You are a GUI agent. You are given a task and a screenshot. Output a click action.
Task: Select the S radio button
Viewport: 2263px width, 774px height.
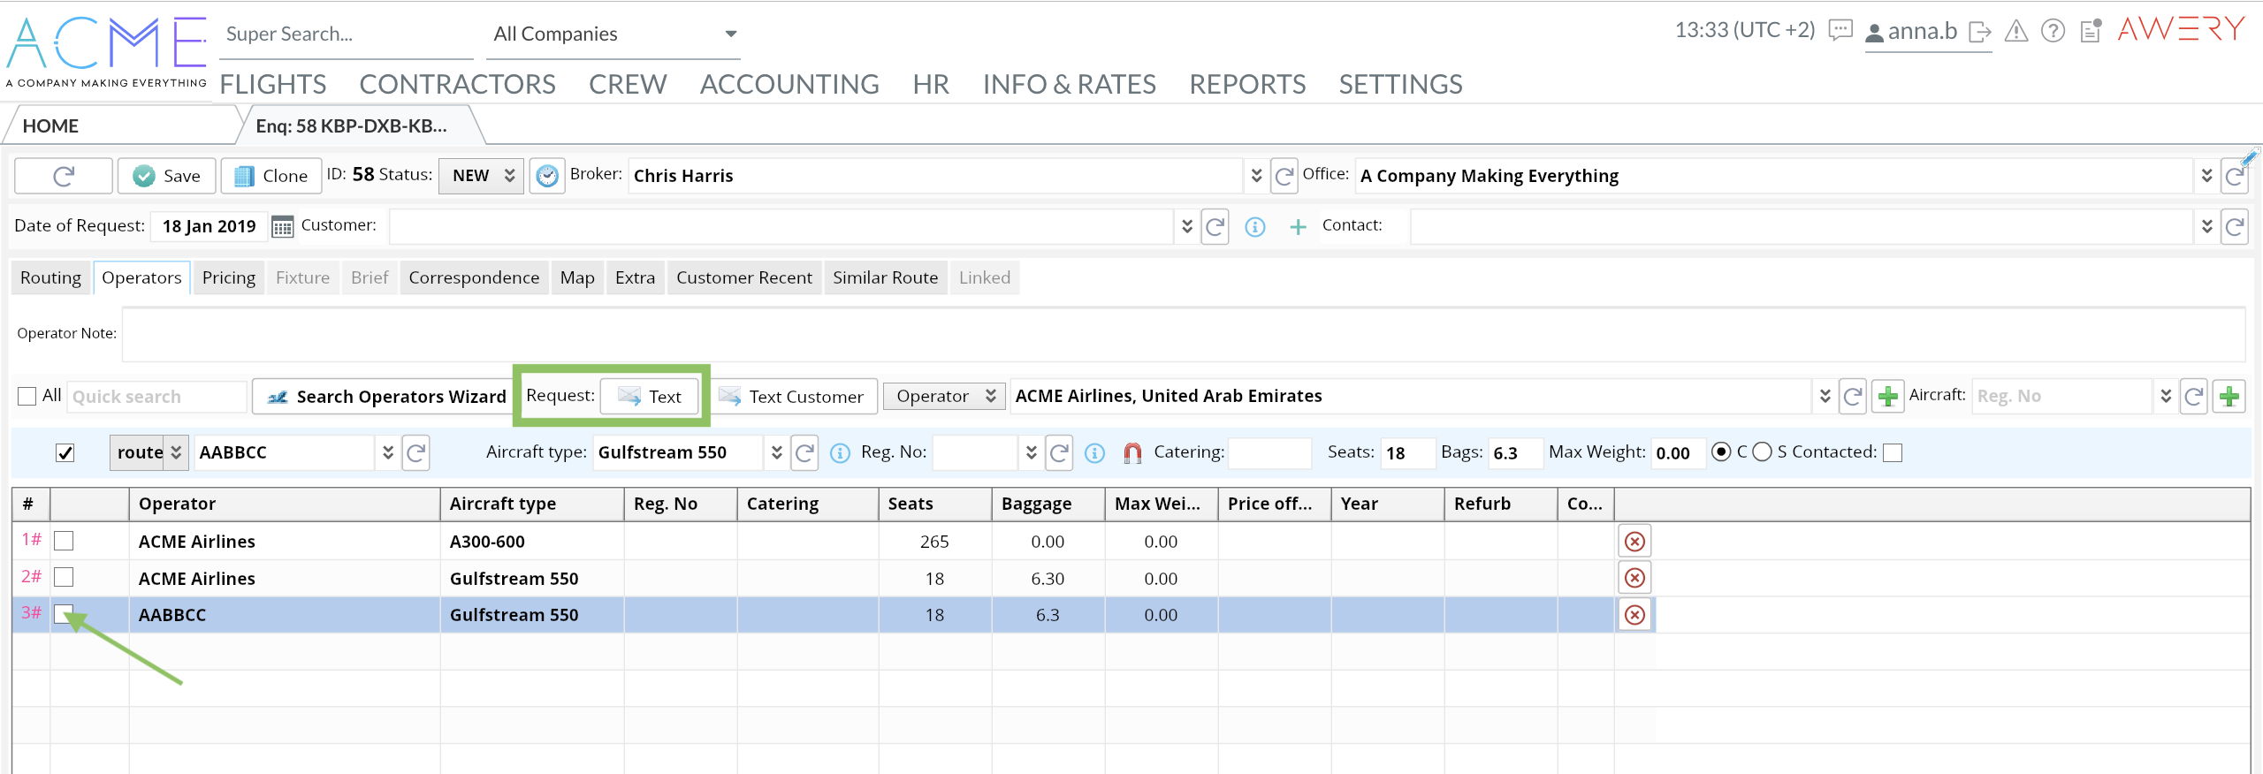pos(1762,452)
